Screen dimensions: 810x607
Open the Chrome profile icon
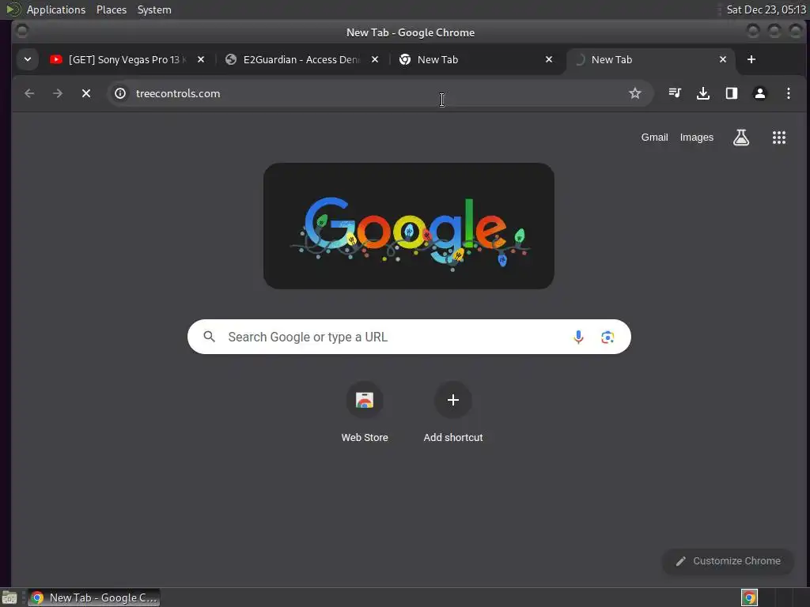click(760, 93)
